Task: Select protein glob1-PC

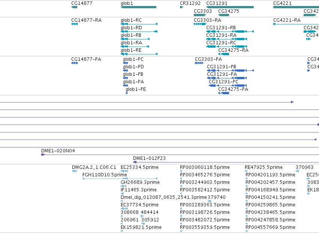Action: coord(133,59)
